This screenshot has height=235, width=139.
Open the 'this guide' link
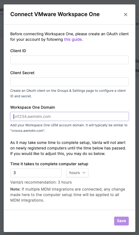pos(73,39)
